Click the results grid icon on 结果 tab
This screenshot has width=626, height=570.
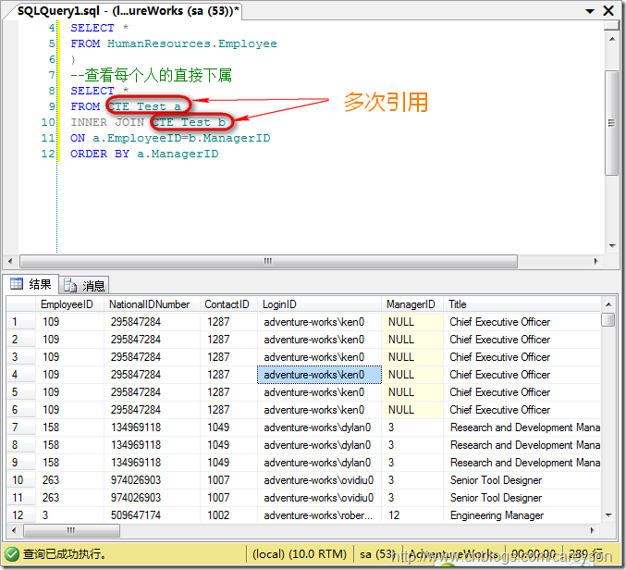click(17, 284)
